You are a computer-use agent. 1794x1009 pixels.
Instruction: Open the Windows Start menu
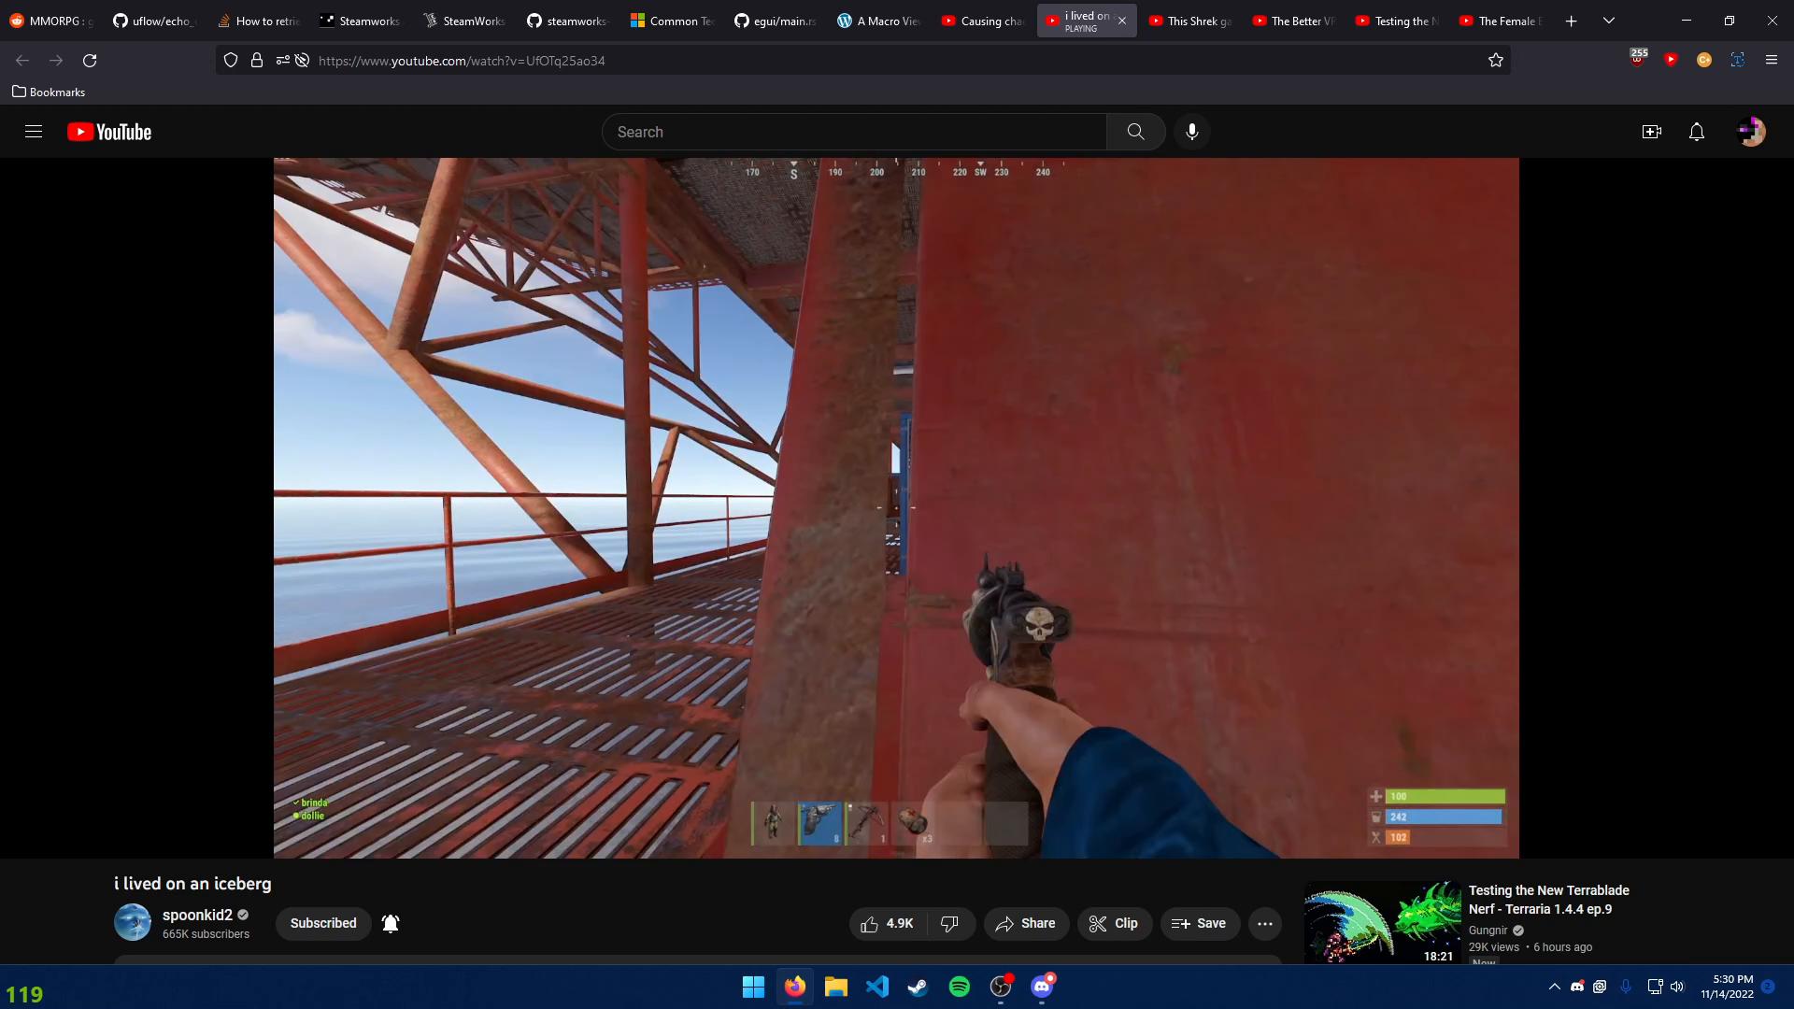tap(753, 987)
